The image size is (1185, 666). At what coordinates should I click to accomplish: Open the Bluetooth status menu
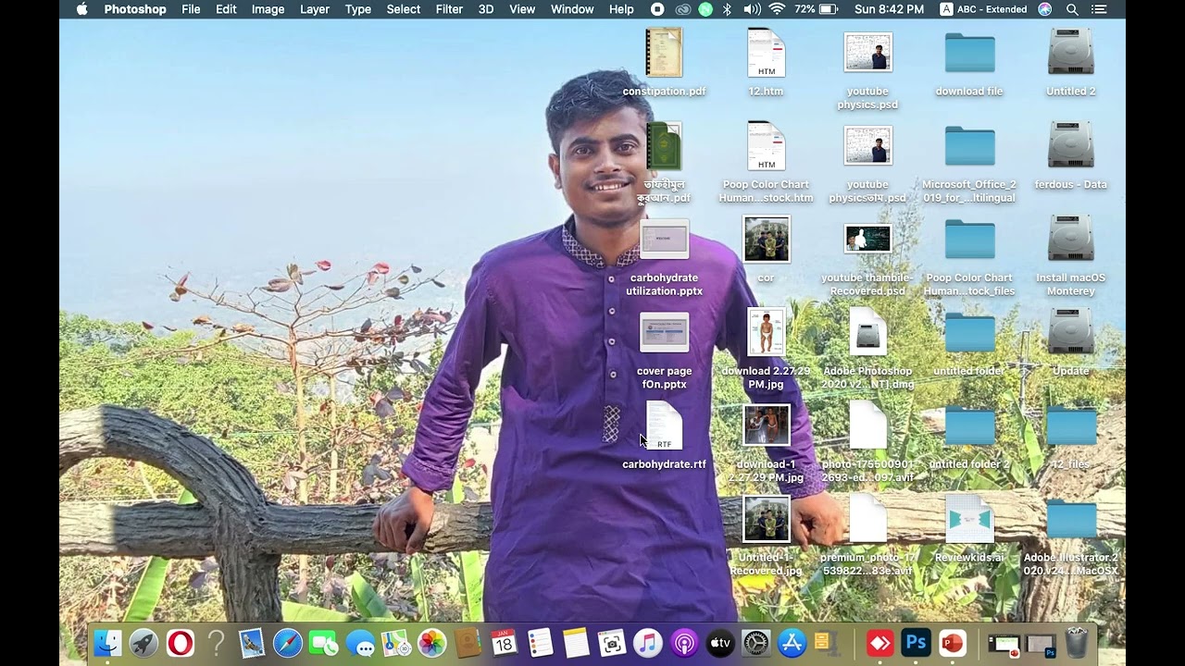click(x=728, y=9)
